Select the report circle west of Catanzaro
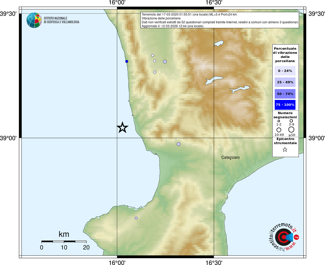This screenshot has height=265, width=325. pyautogui.click(x=179, y=144)
